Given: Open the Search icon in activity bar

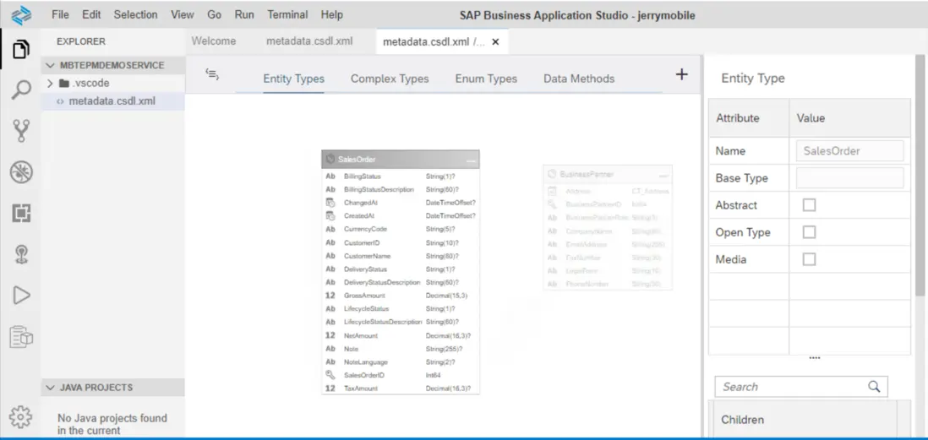Looking at the screenshot, I should [x=20, y=90].
